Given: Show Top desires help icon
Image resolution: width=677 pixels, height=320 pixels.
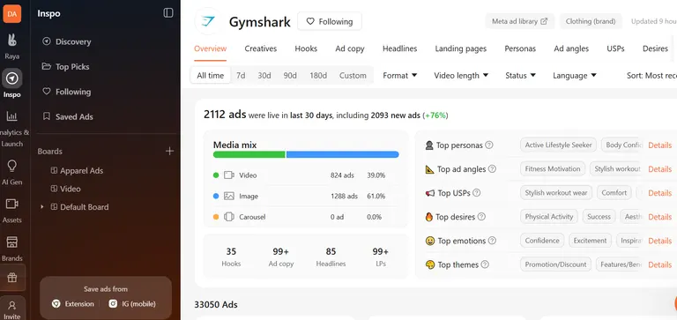Looking at the screenshot, I should (481, 217).
